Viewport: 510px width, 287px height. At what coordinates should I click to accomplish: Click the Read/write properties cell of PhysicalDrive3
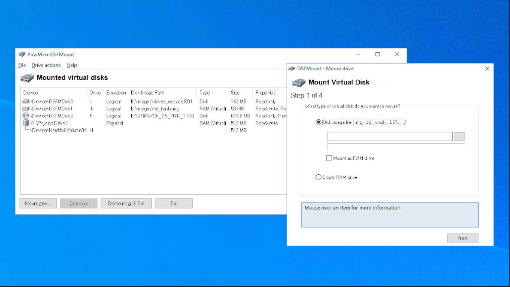click(267, 123)
